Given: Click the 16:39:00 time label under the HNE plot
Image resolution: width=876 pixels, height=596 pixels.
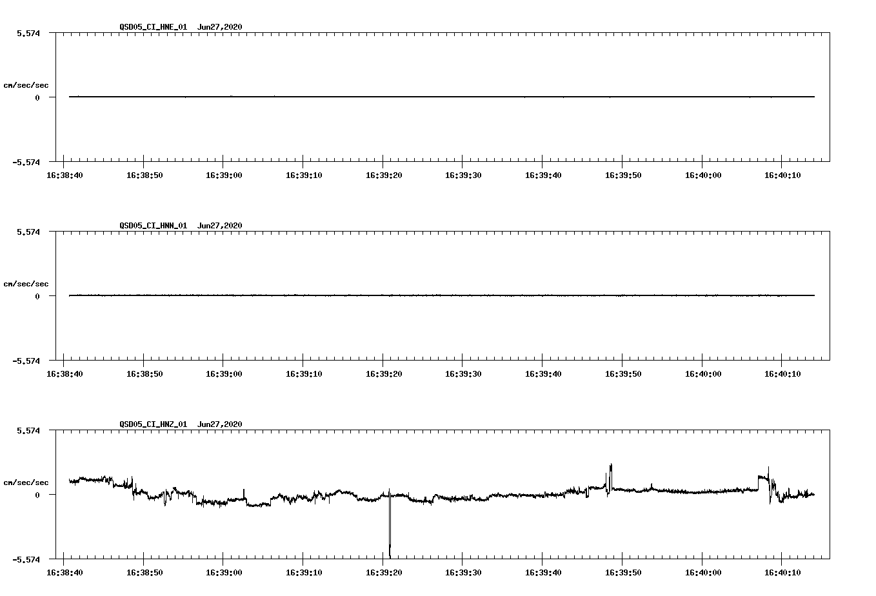Looking at the screenshot, I should coord(223,175).
